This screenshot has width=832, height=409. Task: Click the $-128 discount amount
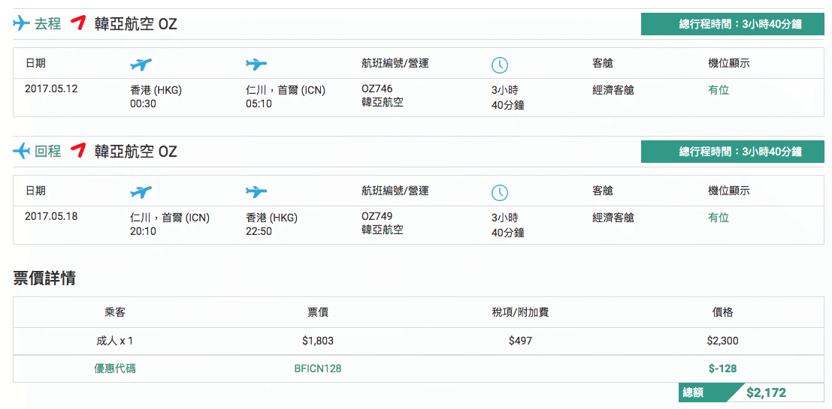click(722, 368)
